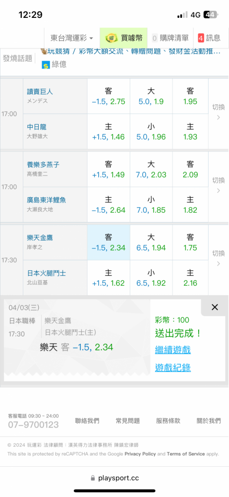
Task: Click the red message count badge
Action: coord(201,38)
